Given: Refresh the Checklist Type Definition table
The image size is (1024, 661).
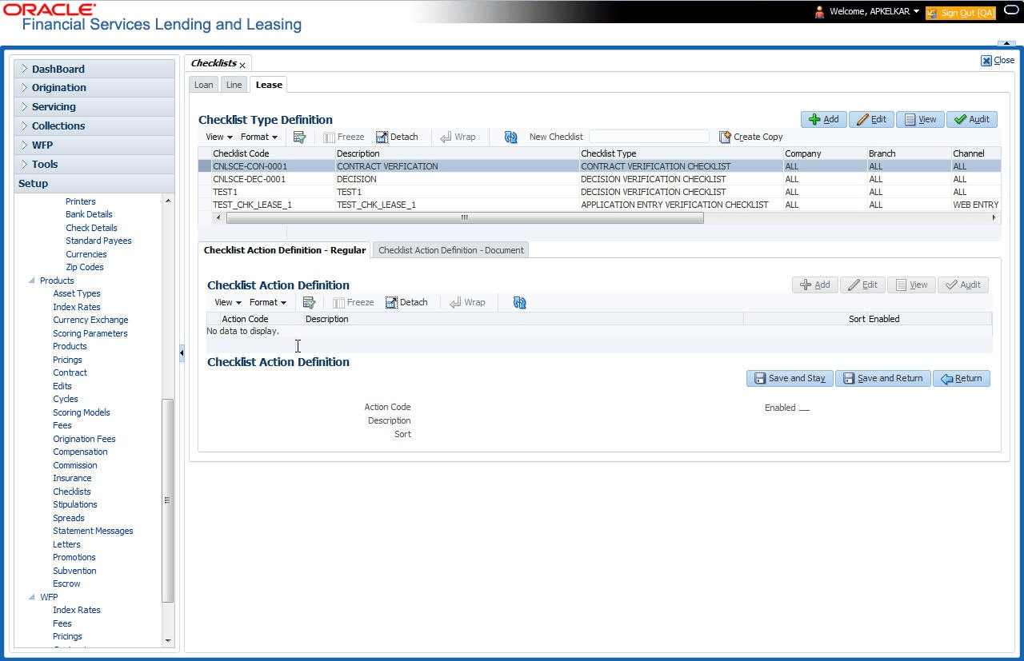Looking at the screenshot, I should (510, 137).
